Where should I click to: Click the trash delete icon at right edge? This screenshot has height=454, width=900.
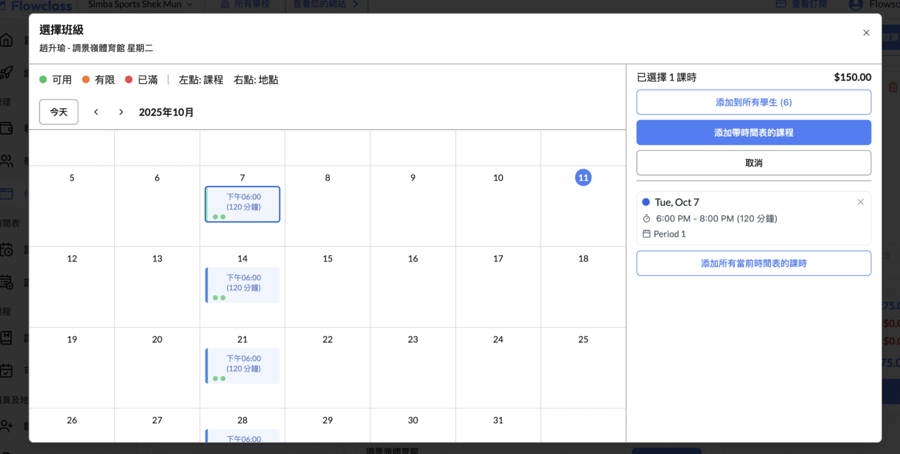click(893, 88)
